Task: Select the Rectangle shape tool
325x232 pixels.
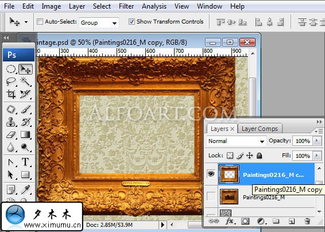Action: coord(25,175)
